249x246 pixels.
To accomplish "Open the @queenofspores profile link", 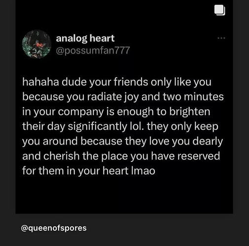I will [54, 228].
